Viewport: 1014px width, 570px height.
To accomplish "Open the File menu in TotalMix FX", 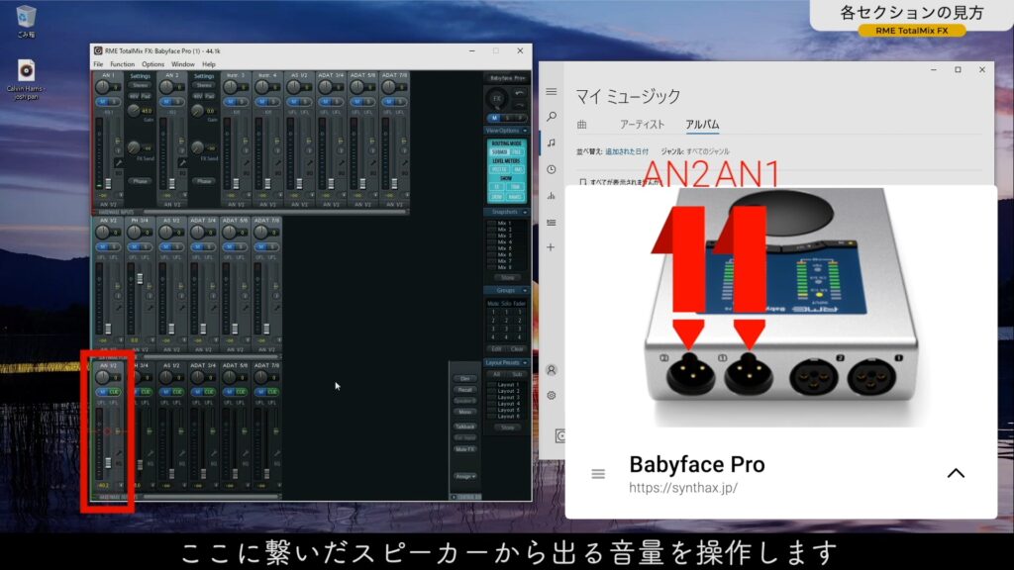I will point(98,64).
